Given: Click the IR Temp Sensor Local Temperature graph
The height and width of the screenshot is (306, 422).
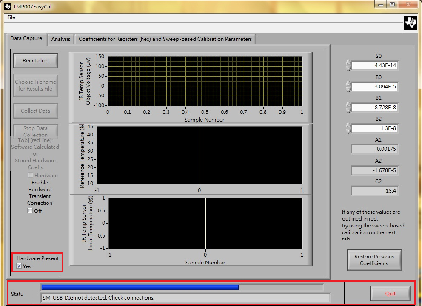Looking at the screenshot, I should point(205,223).
